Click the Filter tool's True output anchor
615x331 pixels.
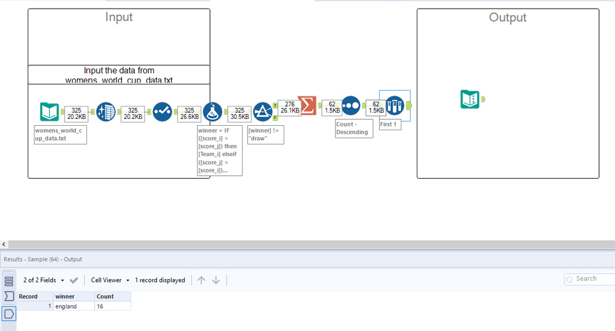coord(275,105)
